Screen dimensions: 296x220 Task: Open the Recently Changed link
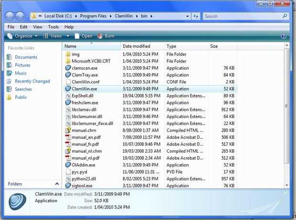(x=32, y=81)
